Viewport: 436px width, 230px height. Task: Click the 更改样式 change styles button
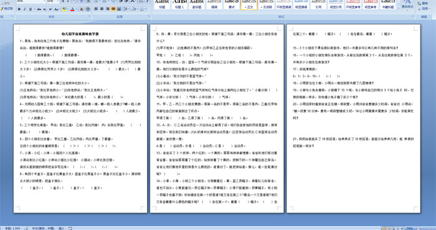coord(407,5)
